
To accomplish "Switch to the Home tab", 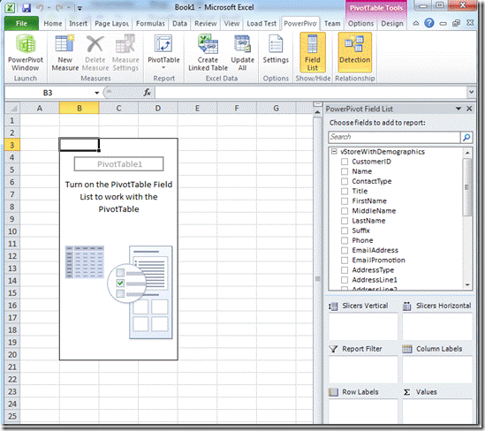I will pos(53,24).
